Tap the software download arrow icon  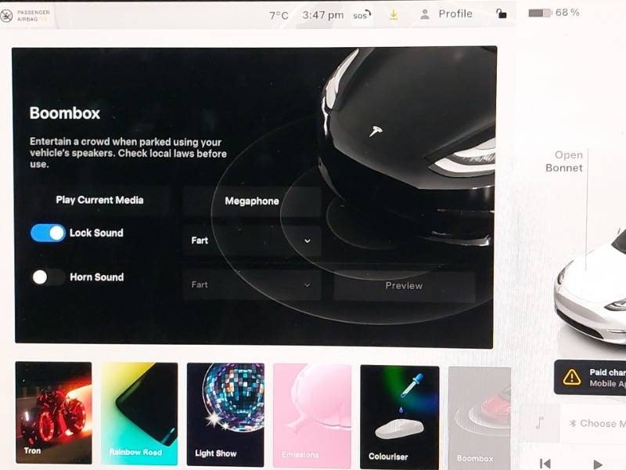(394, 14)
